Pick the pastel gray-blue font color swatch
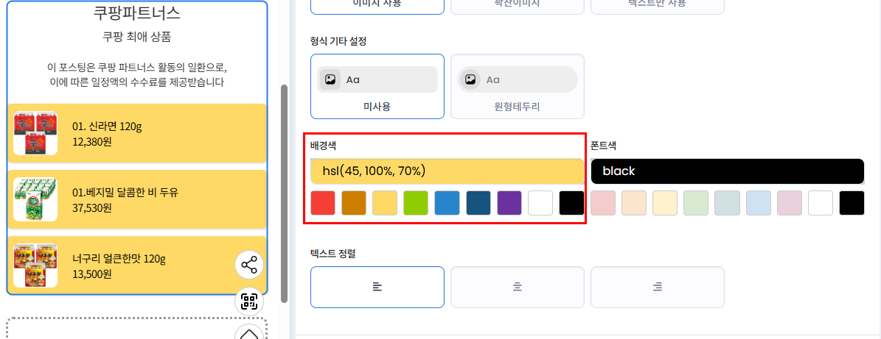This screenshot has width=881, height=339. pos(727,203)
